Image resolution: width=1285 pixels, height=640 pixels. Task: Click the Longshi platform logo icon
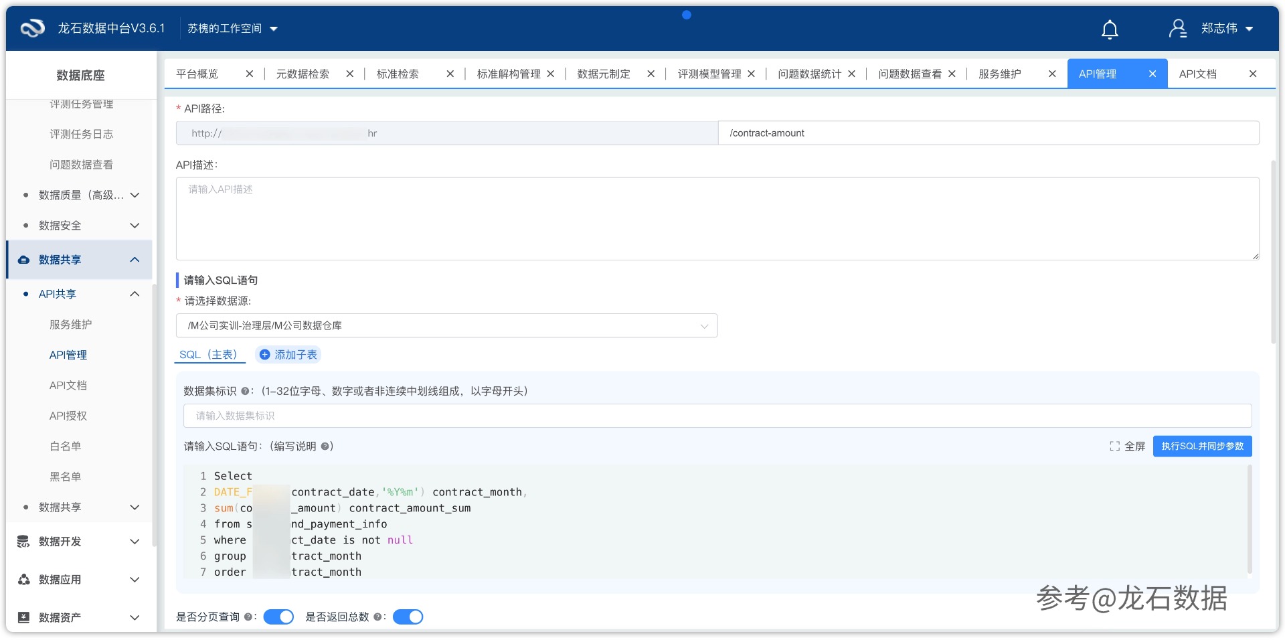pos(32,28)
